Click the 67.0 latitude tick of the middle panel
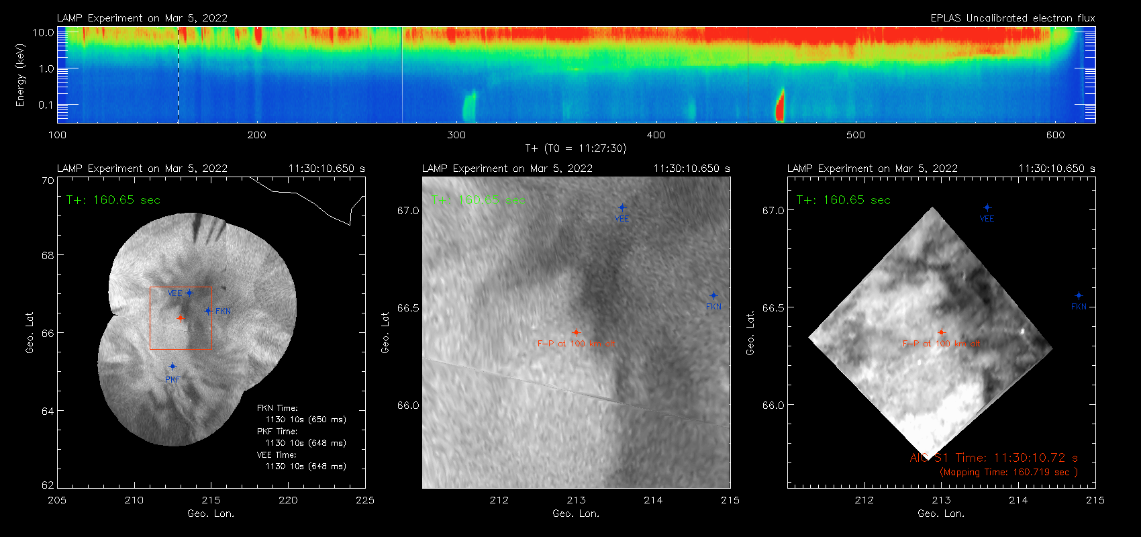The height and width of the screenshot is (537, 1141). tap(408, 211)
